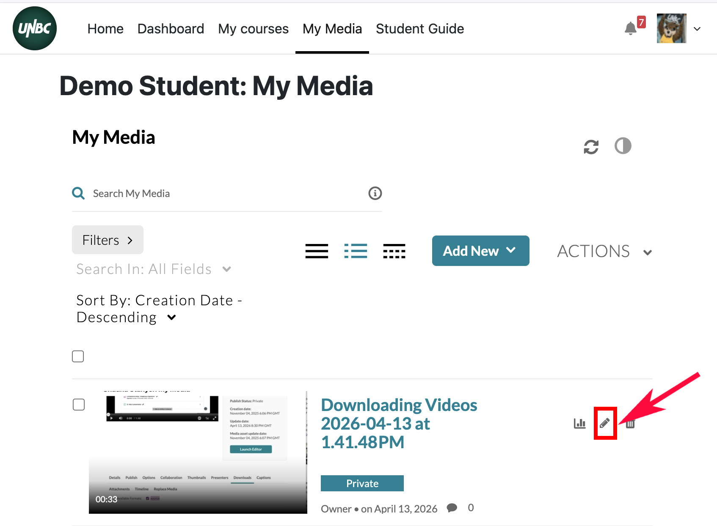717x526 pixels.
Task: Delete the Downloading Videos entry
Action: pos(630,424)
